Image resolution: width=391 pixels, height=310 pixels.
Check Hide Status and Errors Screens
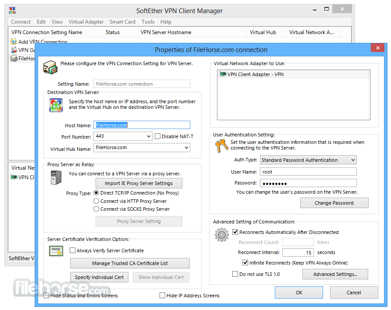(x=46, y=295)
